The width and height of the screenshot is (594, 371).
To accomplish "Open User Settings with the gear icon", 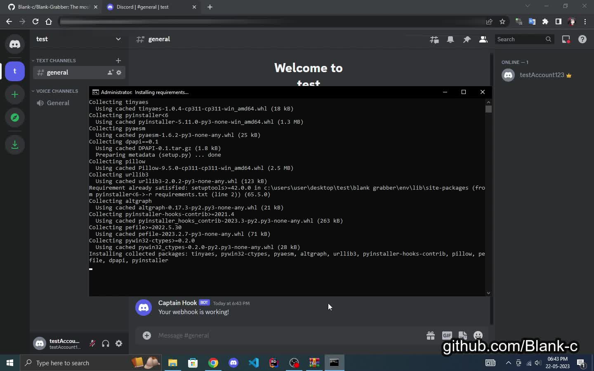I will [x=119, y=343].
